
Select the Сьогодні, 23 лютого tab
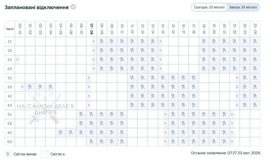pos(209,7)
